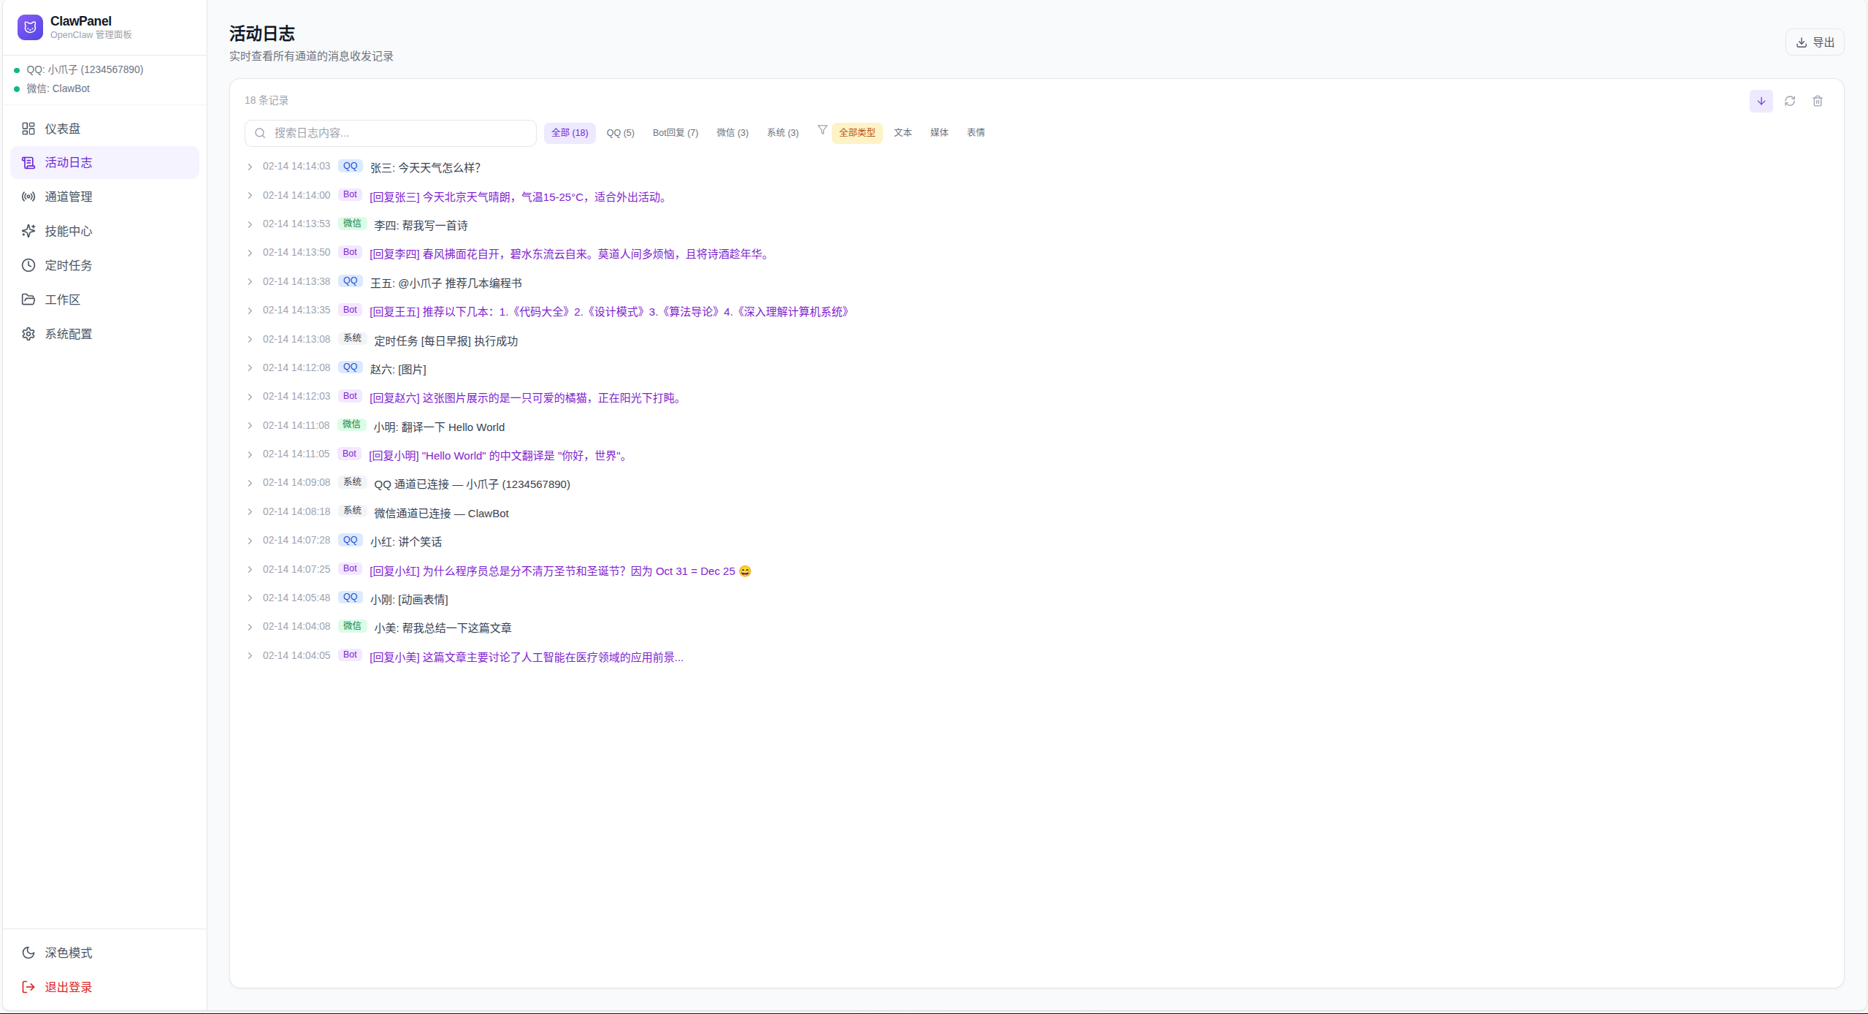Open 通道管理 channel management page
This screenshot has width=1868, height=1014.
[68, 197]
